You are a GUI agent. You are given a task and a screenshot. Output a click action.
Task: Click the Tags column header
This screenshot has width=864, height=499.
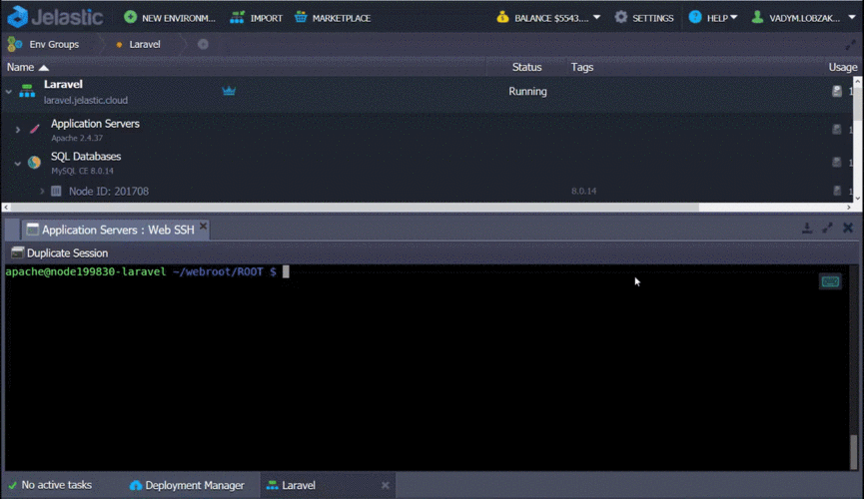pyautogui.click(x=582, y=67)
